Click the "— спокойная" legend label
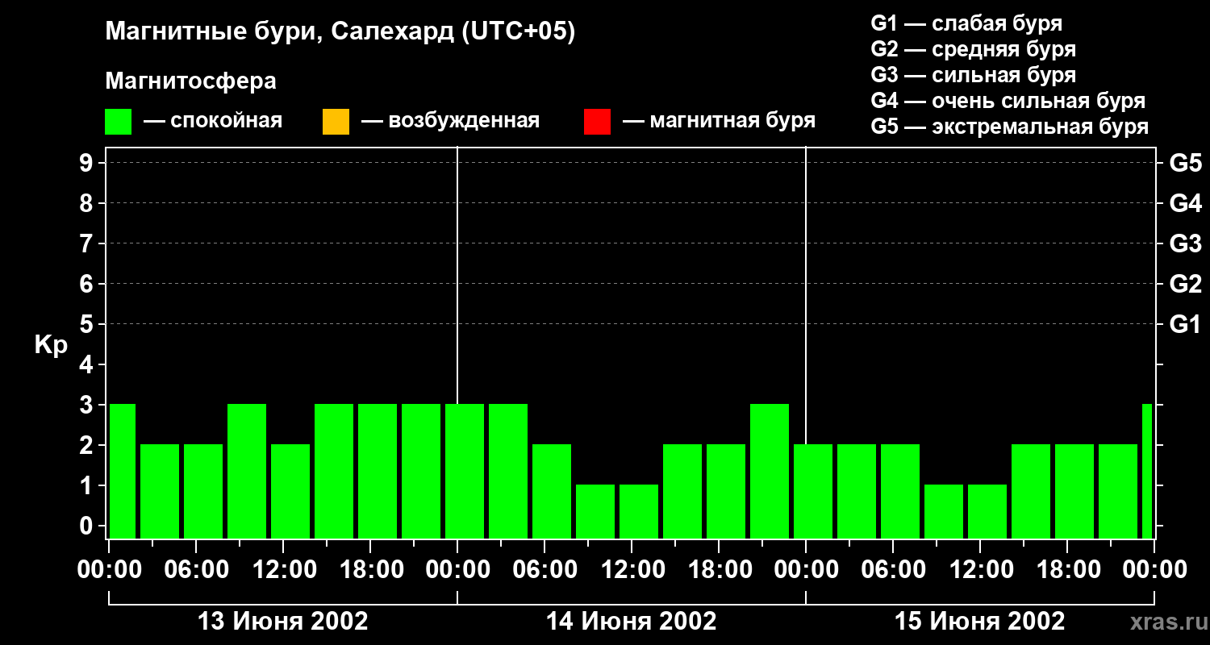 tap(213, 122)
